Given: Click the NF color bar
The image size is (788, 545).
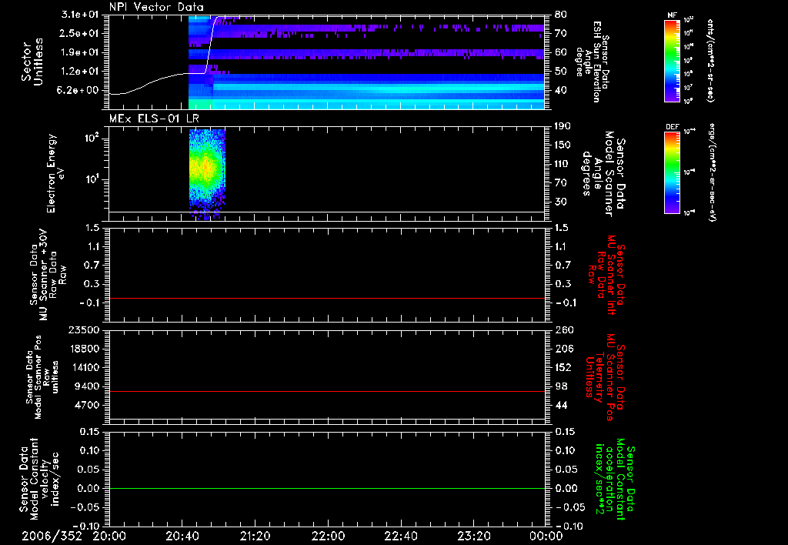Looking at the screenshot, I should click(673, 60).
